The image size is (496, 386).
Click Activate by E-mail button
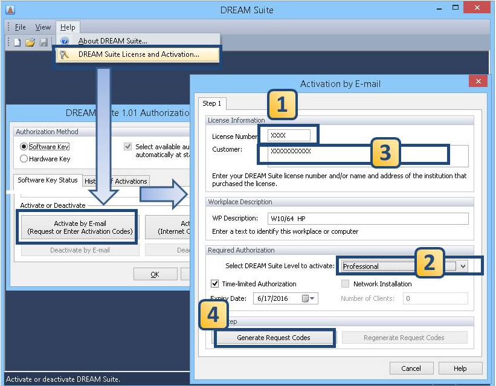tap(80, 227)
